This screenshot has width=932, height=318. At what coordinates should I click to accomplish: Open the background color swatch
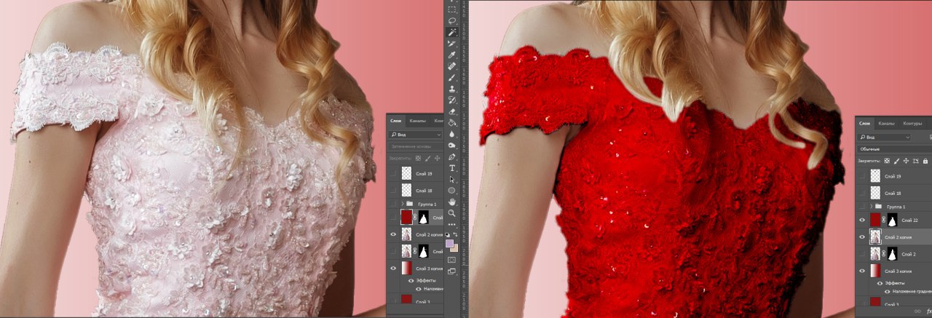(457, 250)
